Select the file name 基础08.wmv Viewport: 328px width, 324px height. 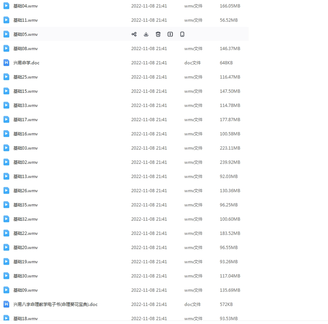click(x=26, y=49)
